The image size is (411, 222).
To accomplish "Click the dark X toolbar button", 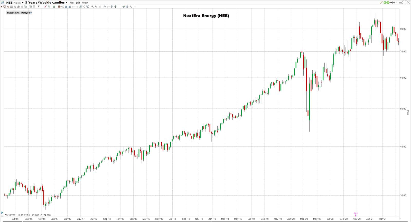I will tap(2, 7).
